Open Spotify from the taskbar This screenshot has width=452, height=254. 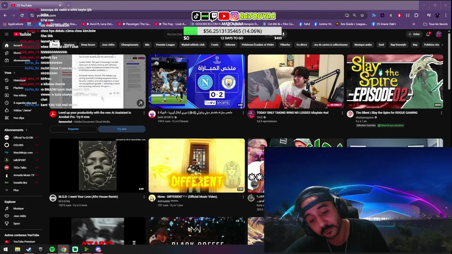(52, 249)
